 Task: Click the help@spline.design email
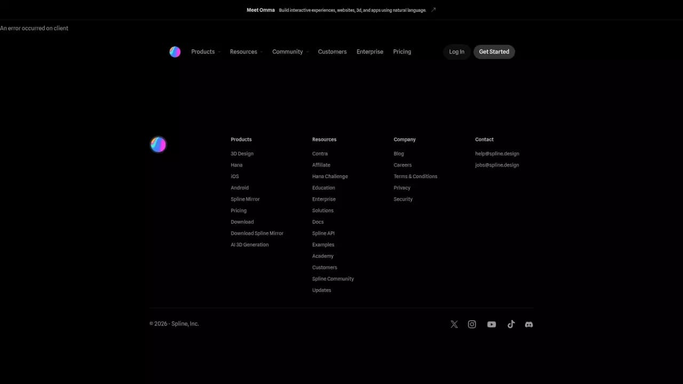pos(497,154)
